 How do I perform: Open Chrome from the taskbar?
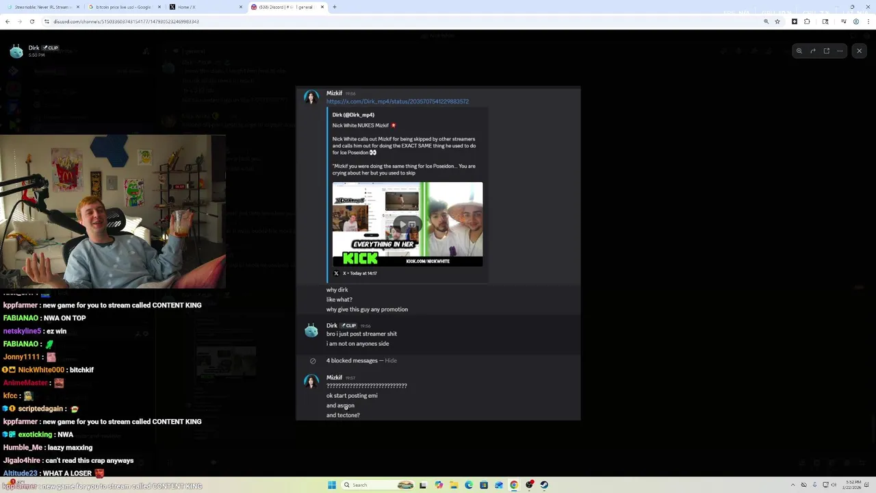(514, 485)
